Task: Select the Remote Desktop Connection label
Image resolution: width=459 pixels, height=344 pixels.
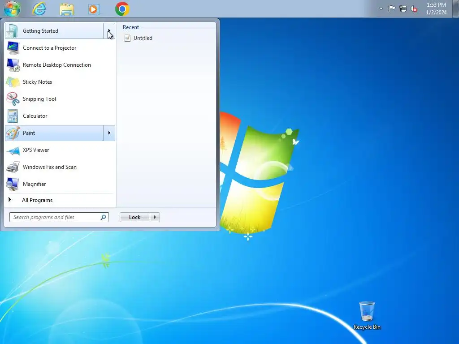Action: click(57, 65)
